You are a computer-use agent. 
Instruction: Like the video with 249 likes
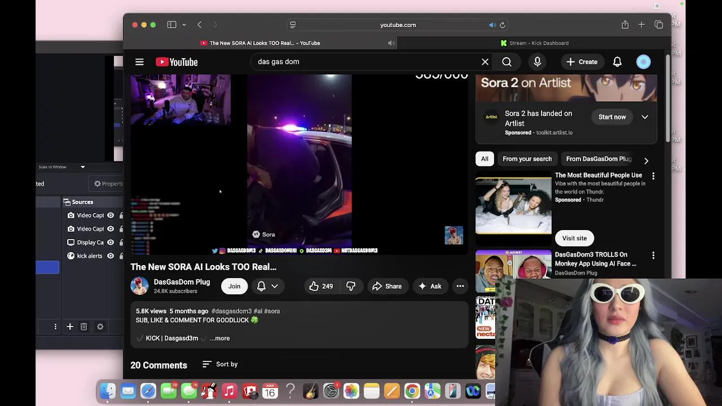[x=321, y=286]
